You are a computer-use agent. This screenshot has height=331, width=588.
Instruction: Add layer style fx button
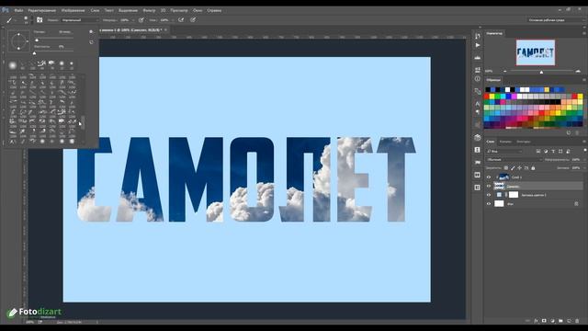coord(536,321)
